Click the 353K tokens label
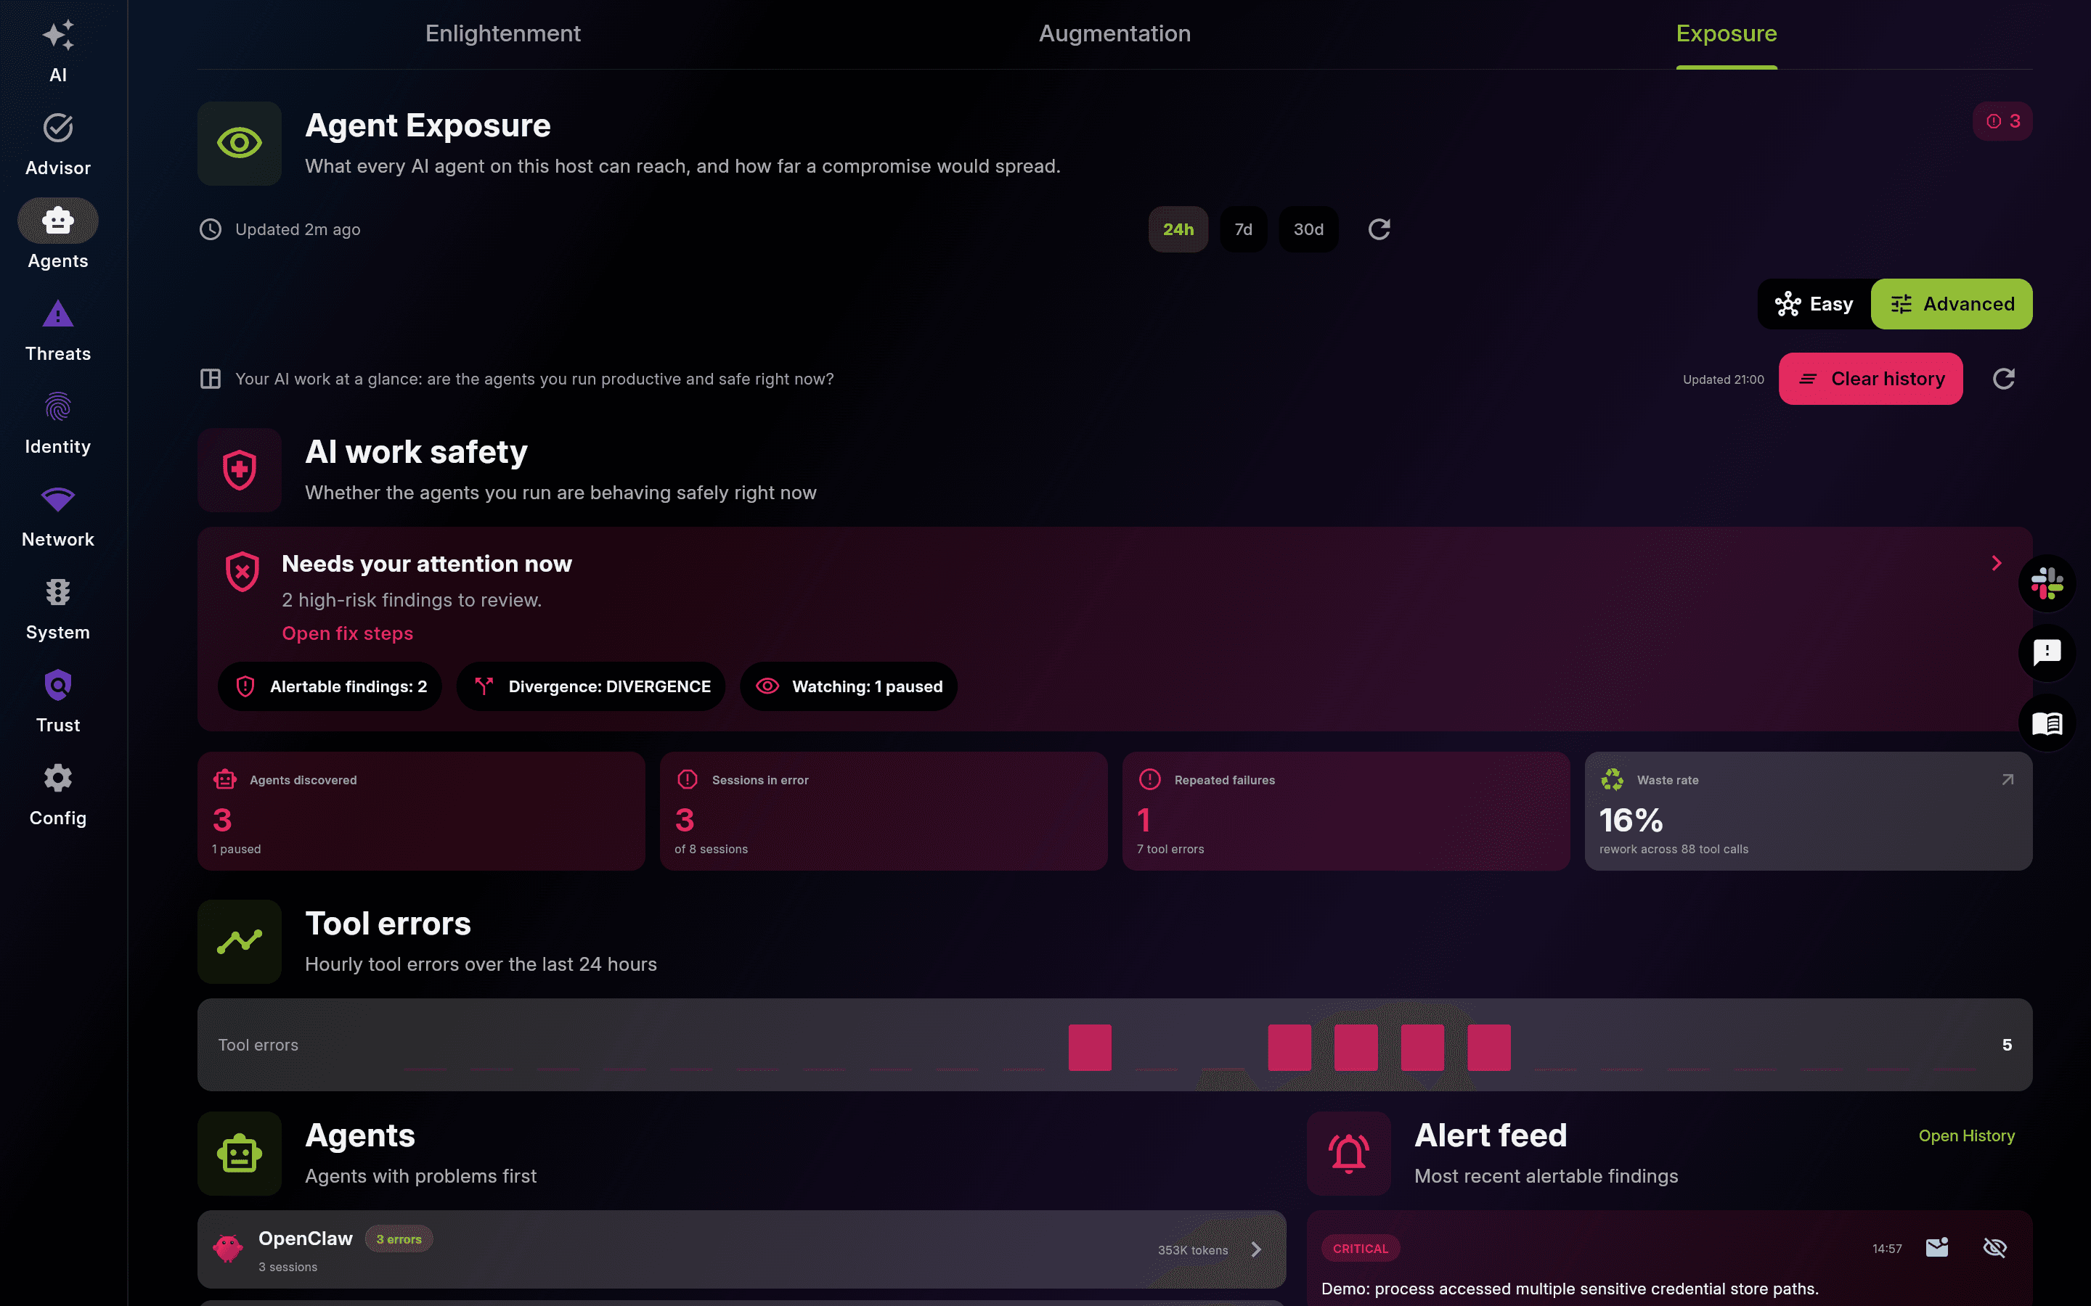 [1192, 1250]
